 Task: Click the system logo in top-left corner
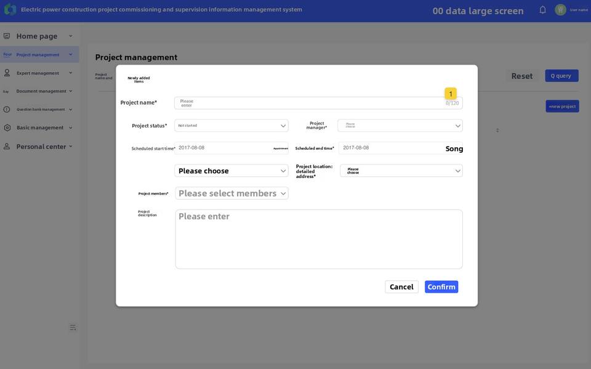(10, 9)
